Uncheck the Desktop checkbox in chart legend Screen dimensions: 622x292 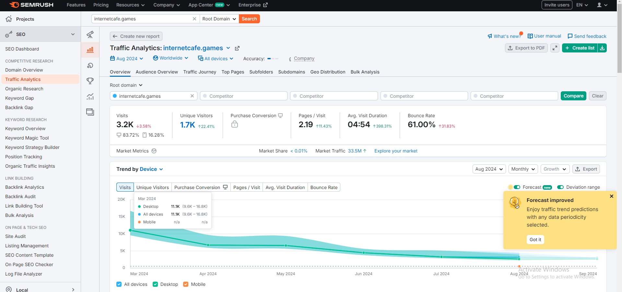[155, 284]
